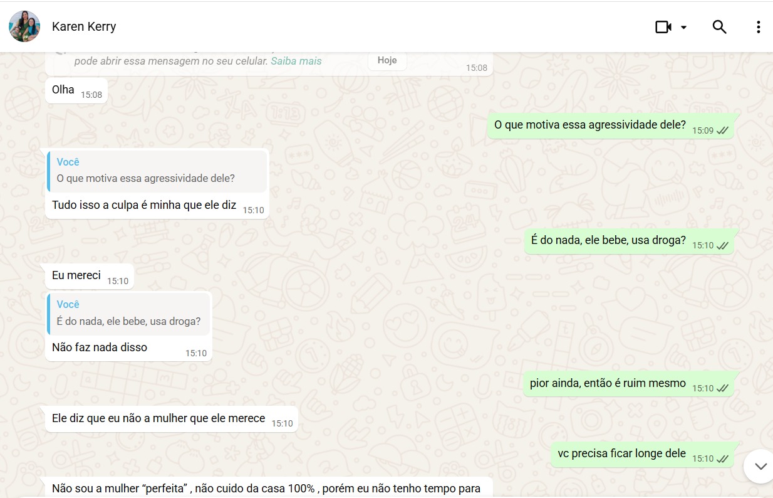The image size is (773, 498).
Task: Start a video call with Karen Kerry
Action: 663,27
